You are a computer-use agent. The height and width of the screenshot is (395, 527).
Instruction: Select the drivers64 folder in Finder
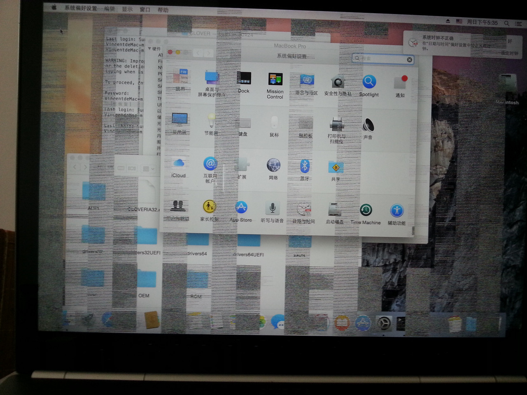point(197,244)
